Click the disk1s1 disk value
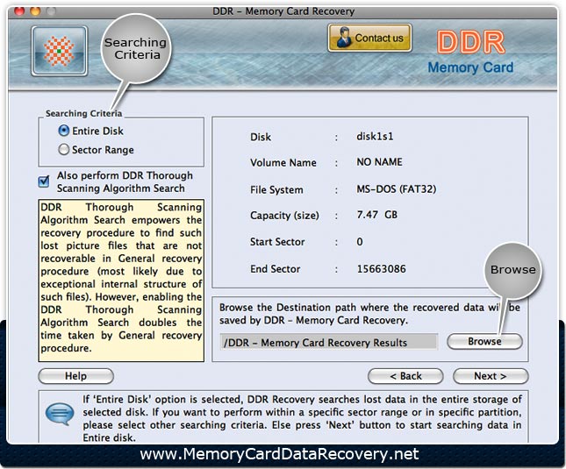This screenshot has height=469, width=566. point(375,136)
